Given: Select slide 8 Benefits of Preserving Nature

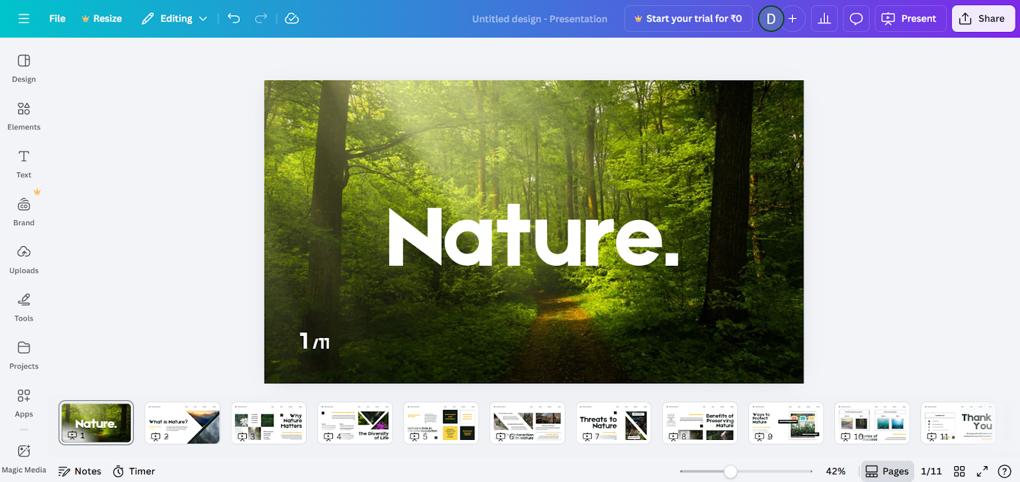Looking at the screenshot, I should click(x=700, y=423).
